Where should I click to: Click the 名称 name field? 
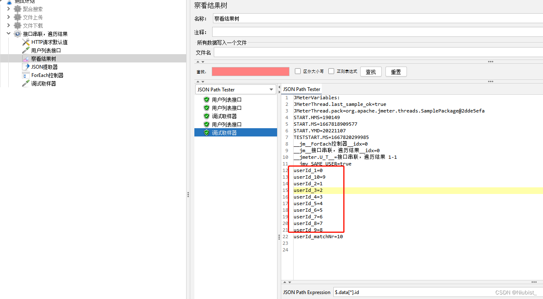click(378, 19)
